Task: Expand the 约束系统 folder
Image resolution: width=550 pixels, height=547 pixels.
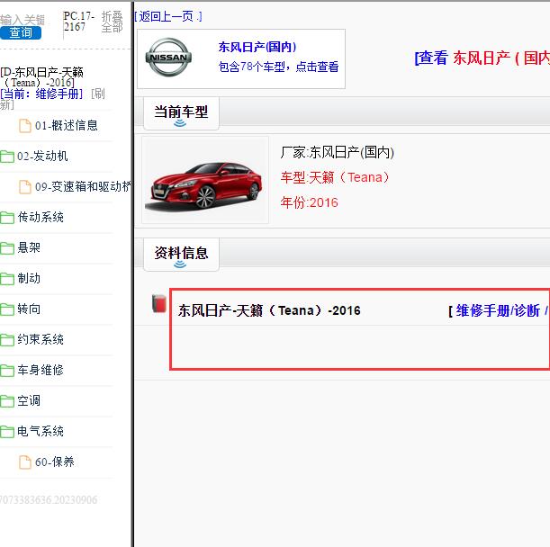Action: coord(41,339)
